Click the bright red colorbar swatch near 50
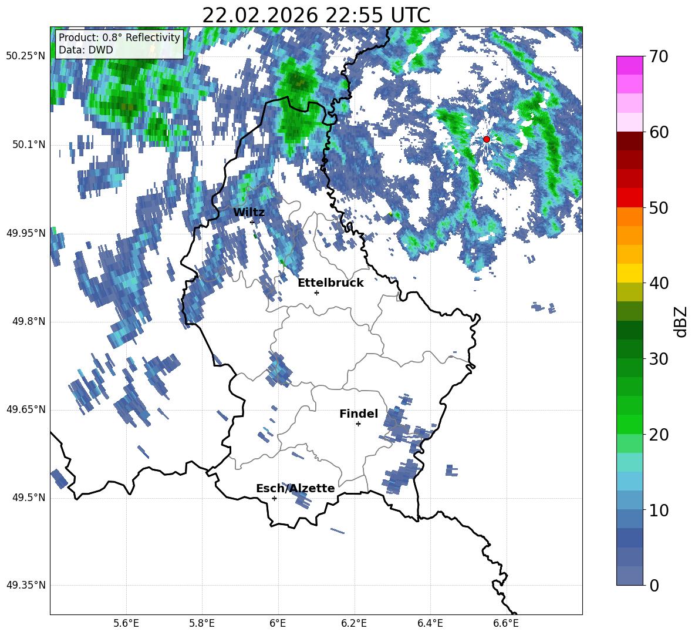 (x=629, y=197)
